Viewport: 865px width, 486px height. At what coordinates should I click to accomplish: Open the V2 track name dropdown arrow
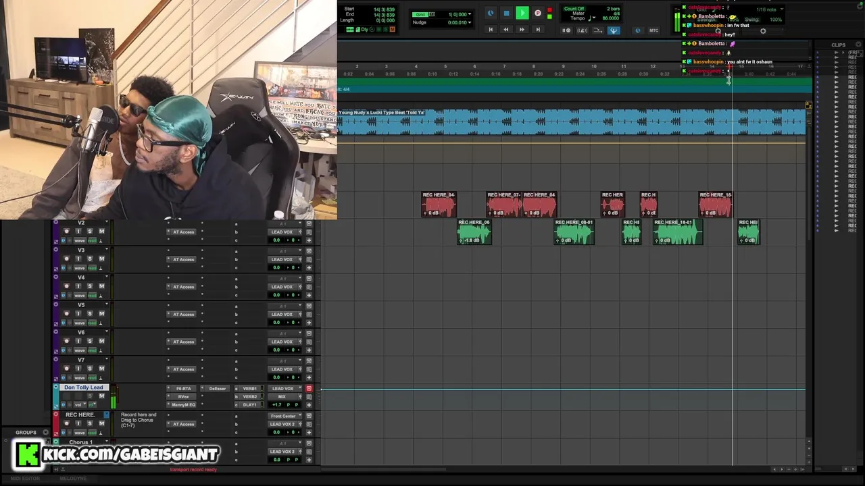pyautogui.click(x=105, y=223)
